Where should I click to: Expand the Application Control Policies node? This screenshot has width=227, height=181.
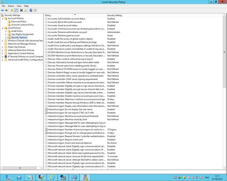pos(2,54)
